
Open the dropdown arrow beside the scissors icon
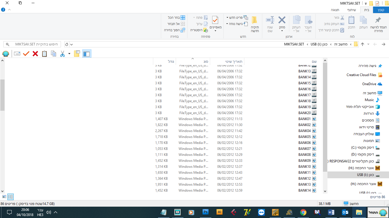[69, 54]
